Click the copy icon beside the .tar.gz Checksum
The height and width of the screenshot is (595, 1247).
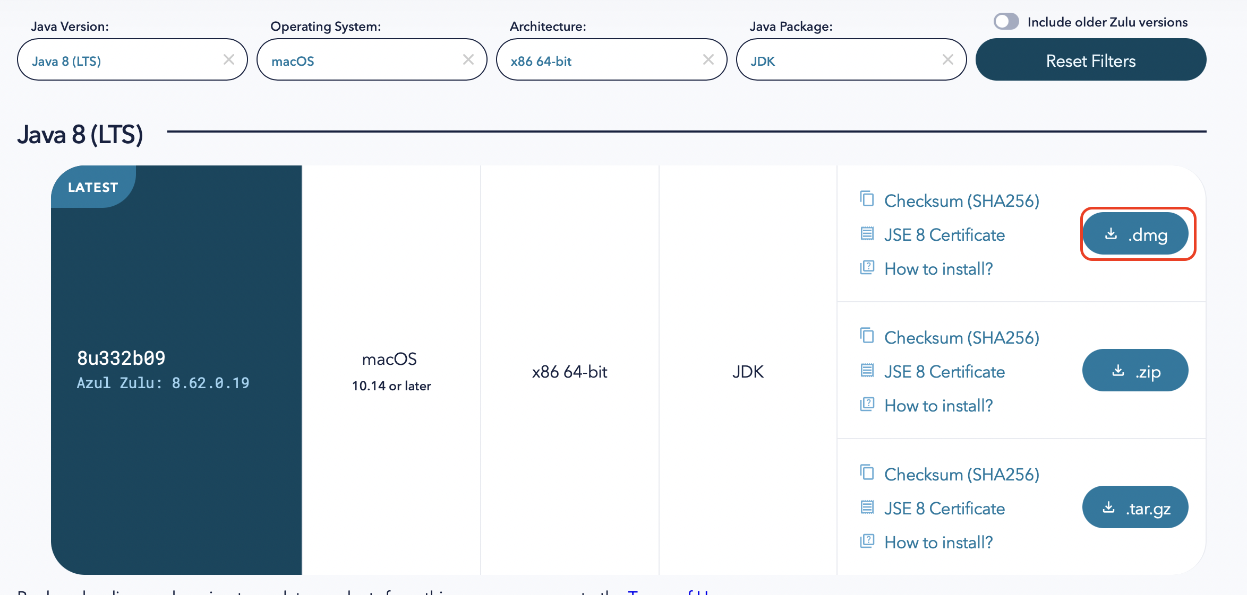pyautogui.click(x=867, y=472)
